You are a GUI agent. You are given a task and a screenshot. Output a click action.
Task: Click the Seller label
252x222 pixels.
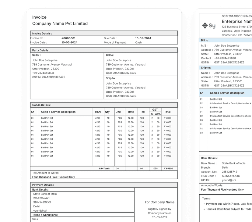coord(37,55)
